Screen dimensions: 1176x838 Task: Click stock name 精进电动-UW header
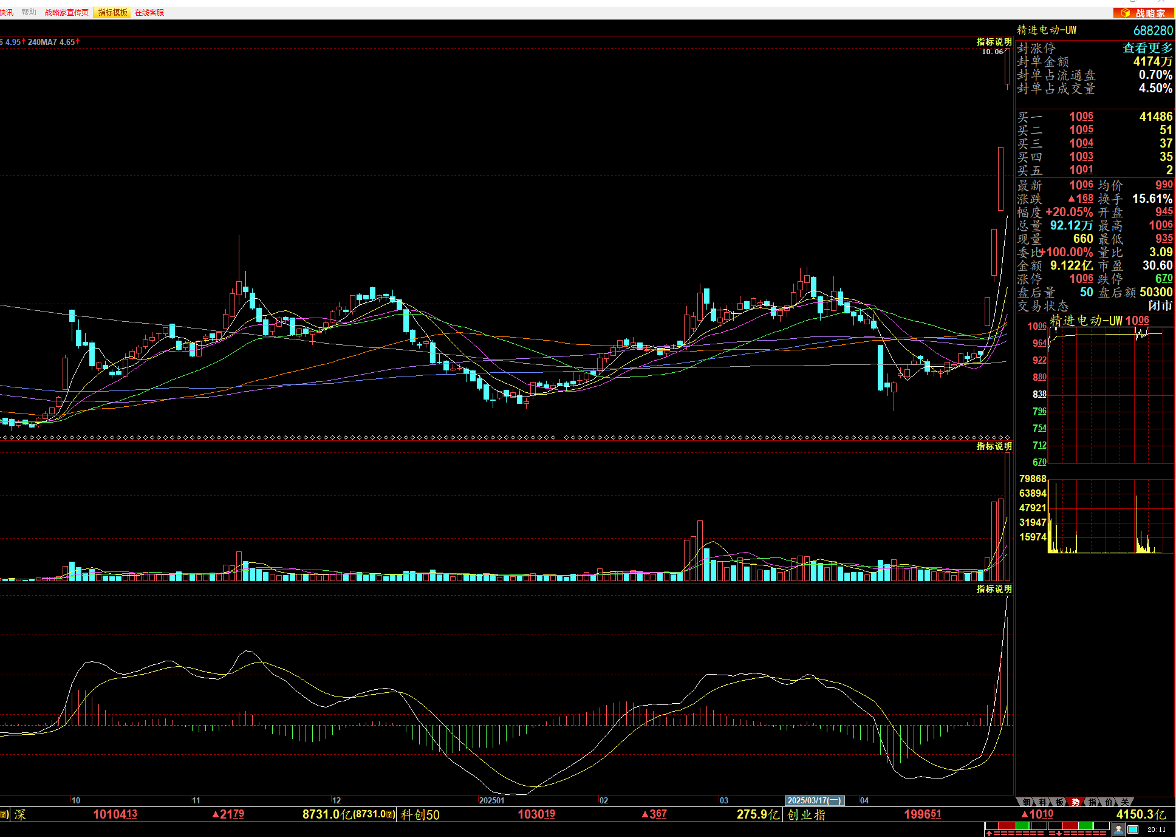tap(1047, 30)
